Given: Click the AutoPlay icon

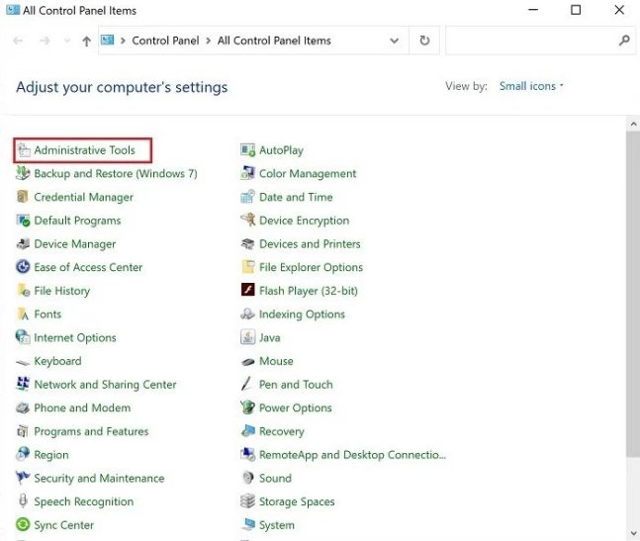Looking at the screenshot, I should tap(247, 150).
